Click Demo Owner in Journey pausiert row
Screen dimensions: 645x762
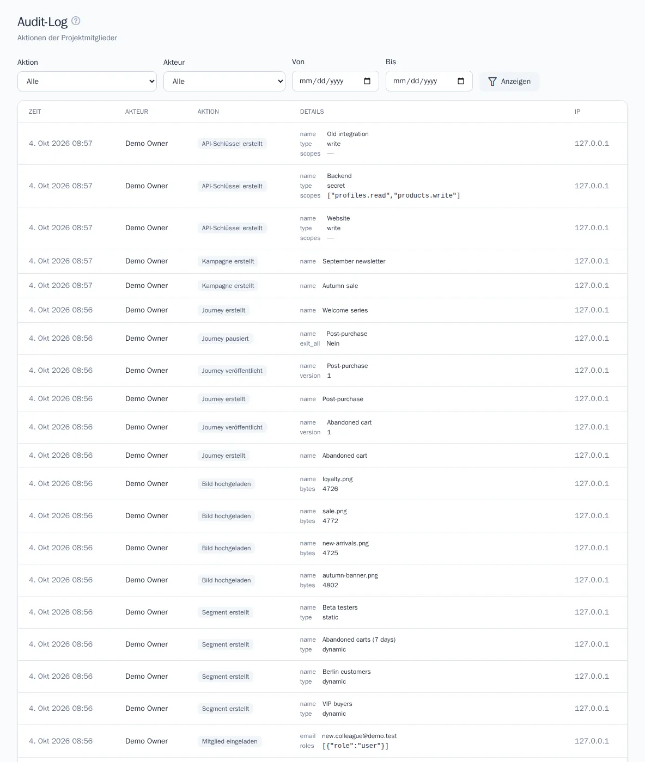147,338
